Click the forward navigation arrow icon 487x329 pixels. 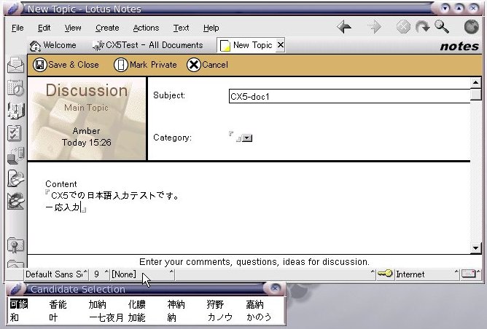(374, 27)
